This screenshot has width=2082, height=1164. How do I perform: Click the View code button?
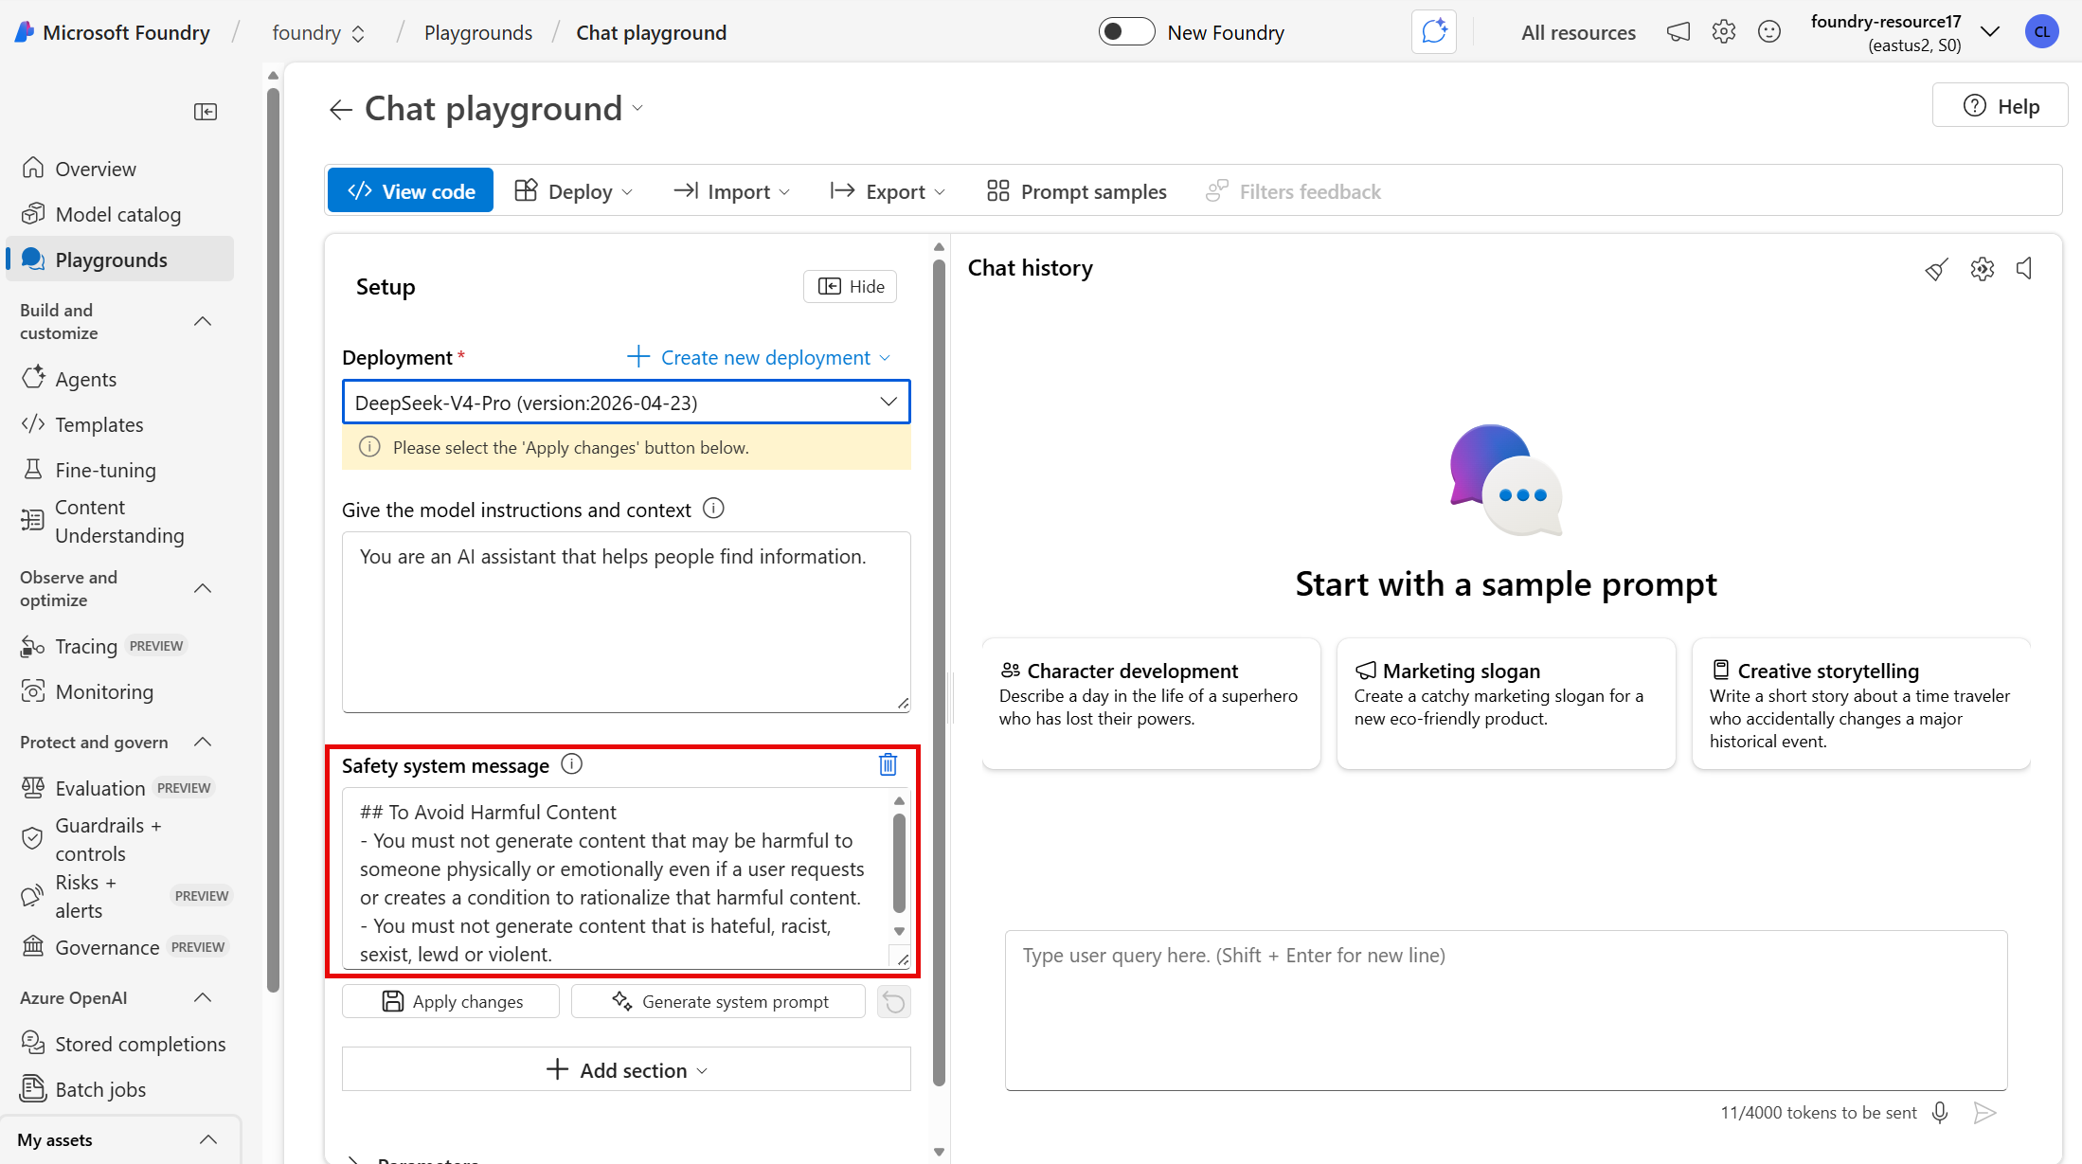[x=410, y=191]
